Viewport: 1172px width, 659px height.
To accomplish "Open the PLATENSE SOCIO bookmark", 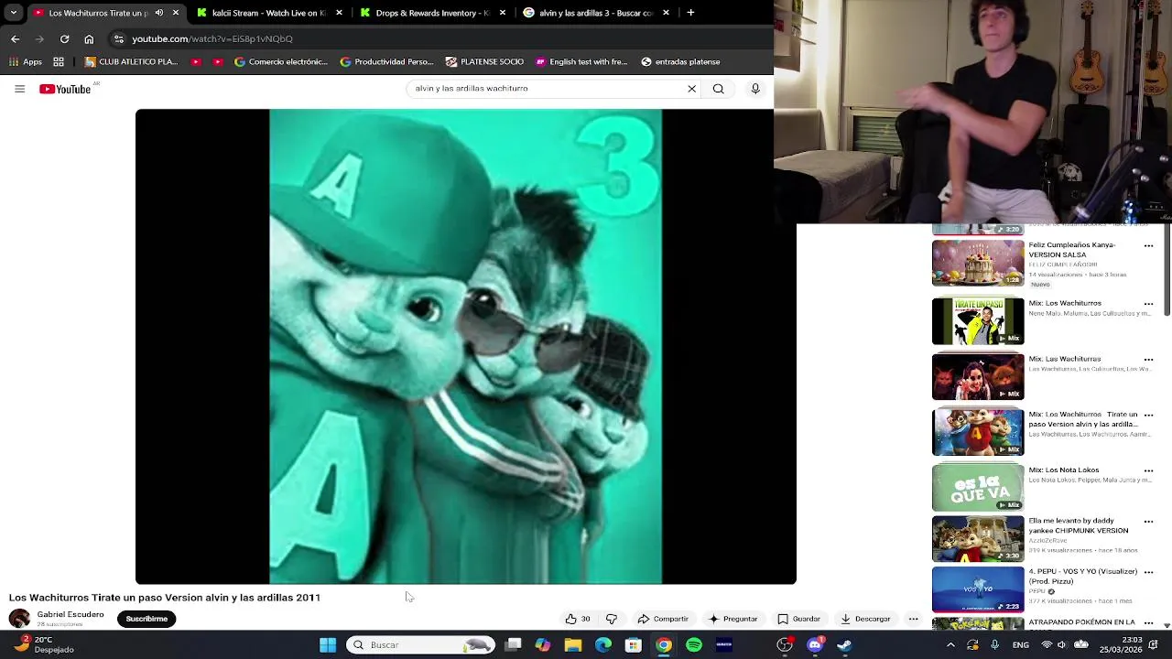I will 485,61.
